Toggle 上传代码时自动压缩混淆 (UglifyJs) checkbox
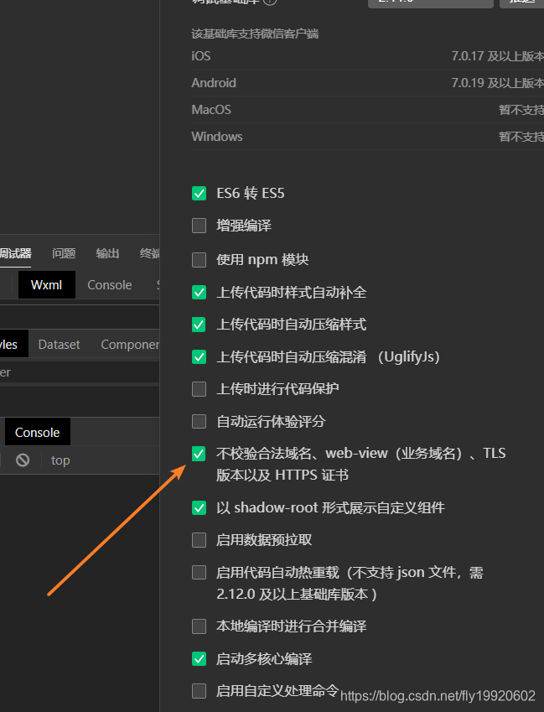 (x=199, y=357)
